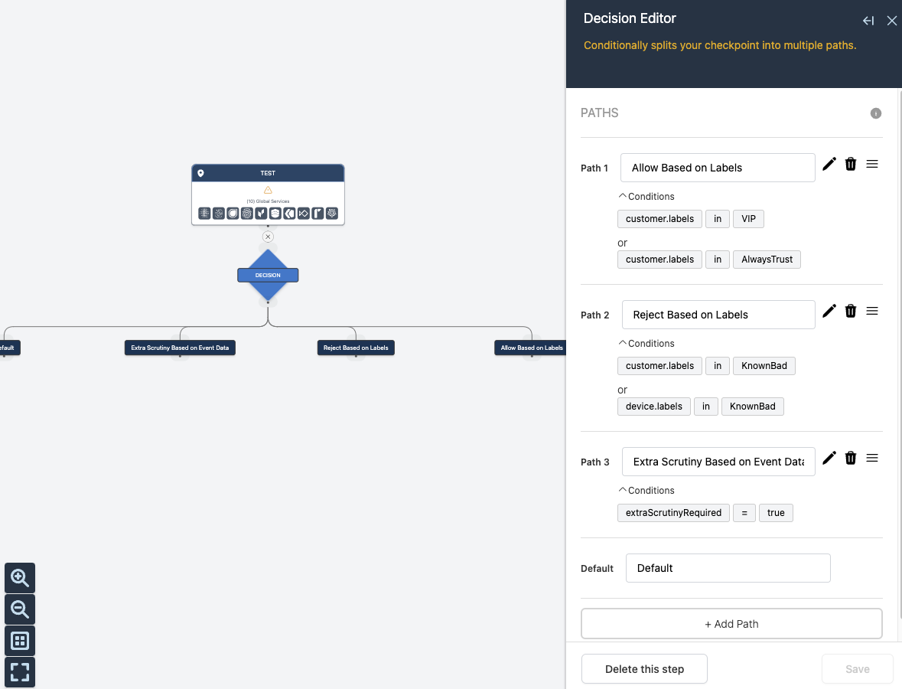This screenshot has height=689, width=902.
Task: Click the fit-to-grid layout icon
Action: tap(20, 641)
